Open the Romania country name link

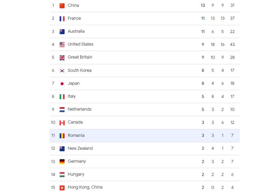click(76, 135)
